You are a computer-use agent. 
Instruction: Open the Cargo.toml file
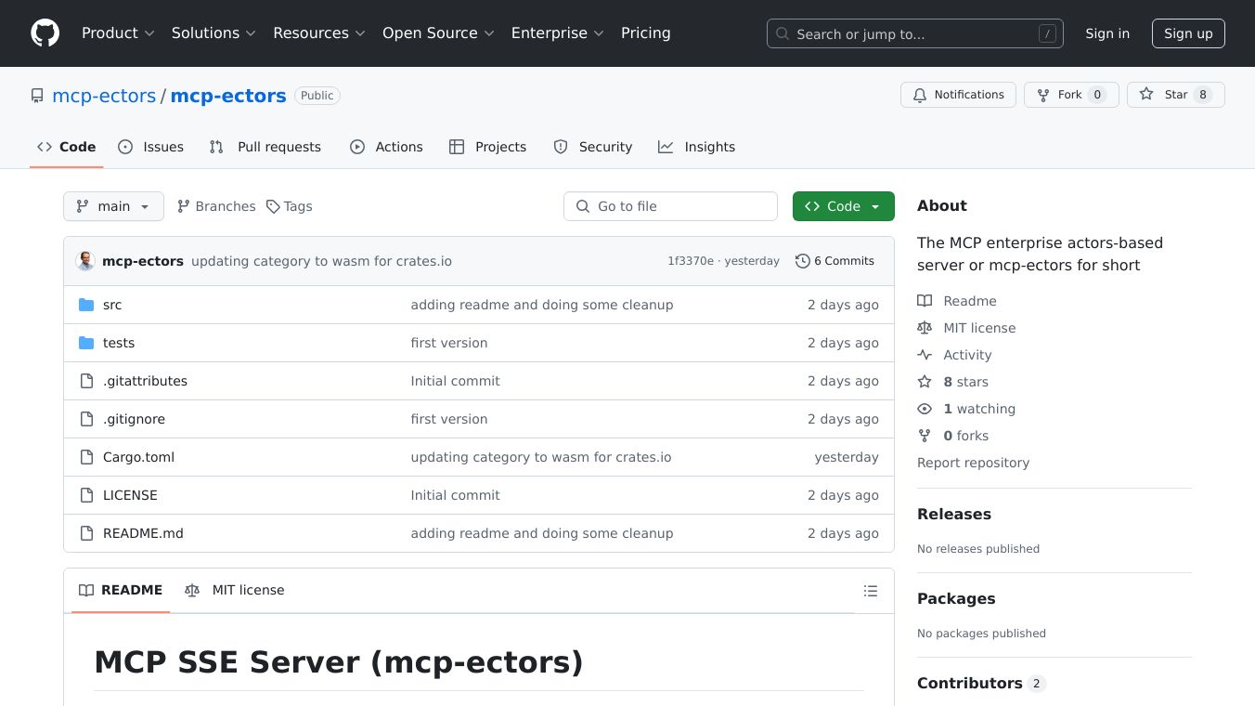[138, 457]
